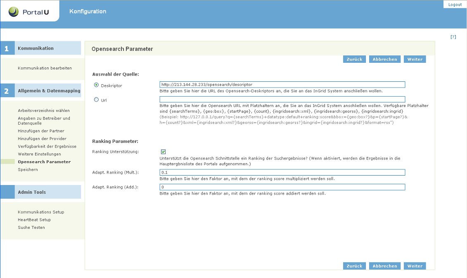Click the bottom Zurück button
Viewport: 467px width, 278px height.
pos(354,266)
